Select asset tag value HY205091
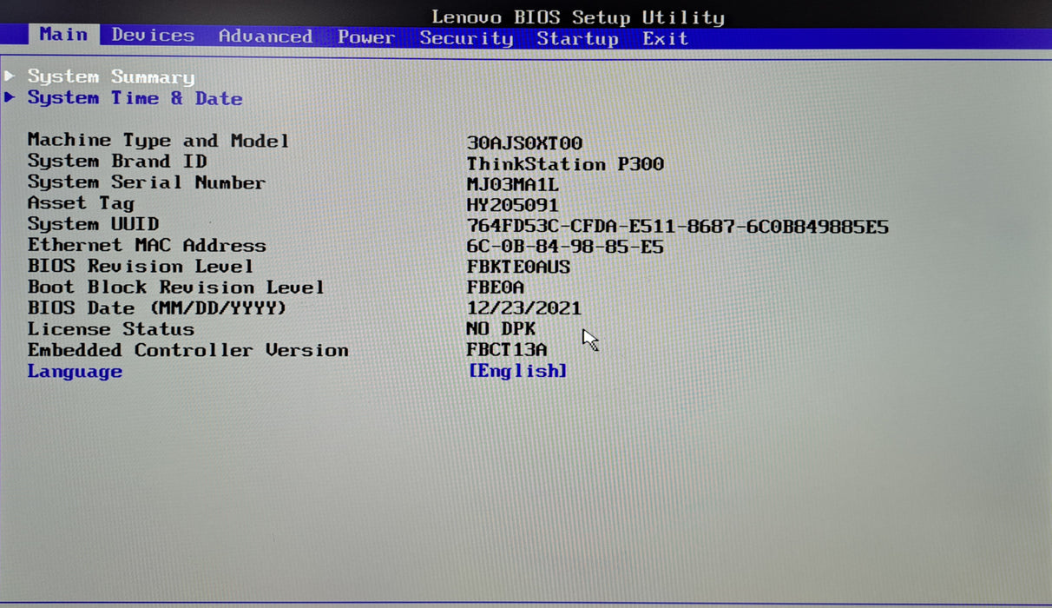This screenshot has width=1052, height=608. (x=512, y=206)
